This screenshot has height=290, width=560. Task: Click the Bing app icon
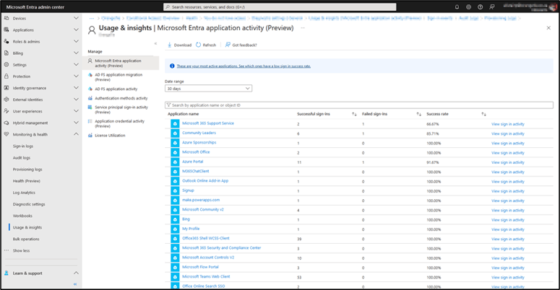175,219
